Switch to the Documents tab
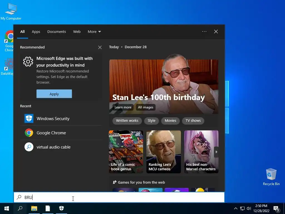The image size is (285, 214). 56,32
